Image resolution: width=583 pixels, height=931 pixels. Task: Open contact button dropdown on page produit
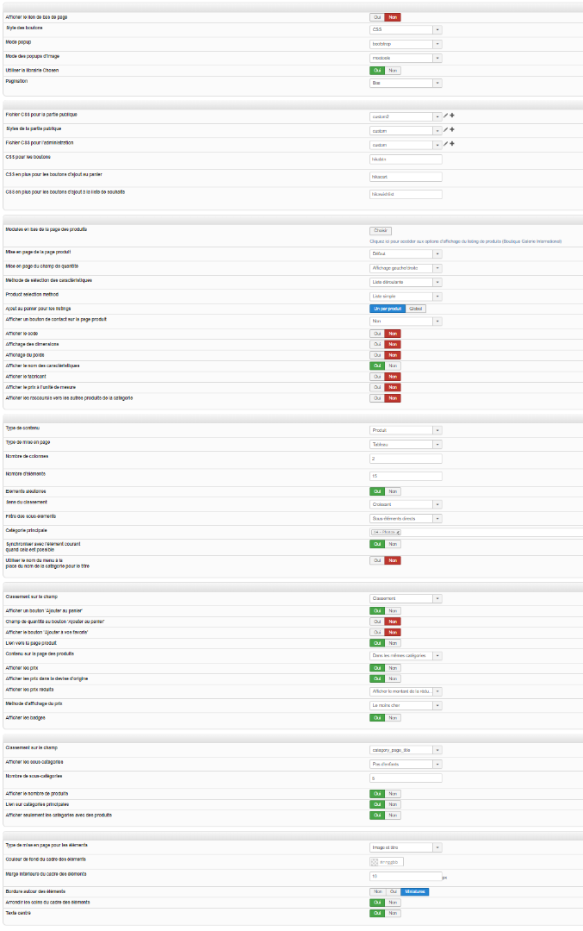406,322
